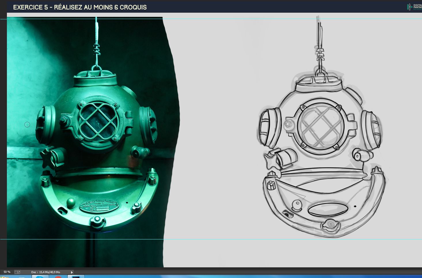Screen dimensions: 422x278
Task: Click the Doc file size readout
Action: pyautogui.click(x=46, y=272)
